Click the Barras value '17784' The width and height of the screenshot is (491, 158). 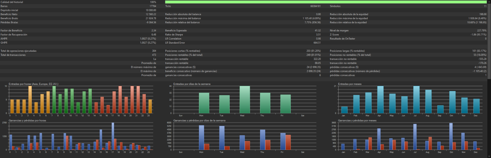coord(153,6)
